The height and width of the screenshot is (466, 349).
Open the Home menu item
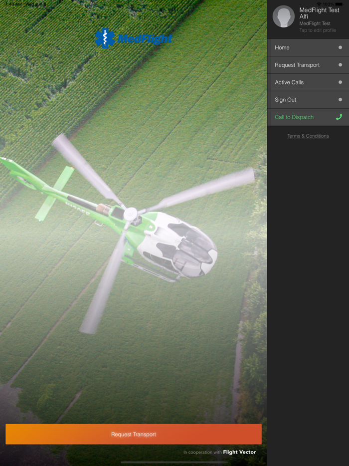pyautogui.click(x=308, y=47)
